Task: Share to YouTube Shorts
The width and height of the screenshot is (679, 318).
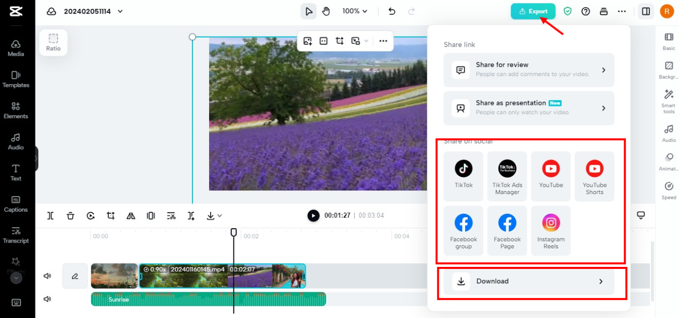Action: point(595,176)
